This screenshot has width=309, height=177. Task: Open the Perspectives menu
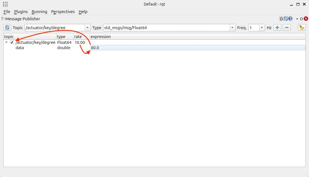[63, 12]
